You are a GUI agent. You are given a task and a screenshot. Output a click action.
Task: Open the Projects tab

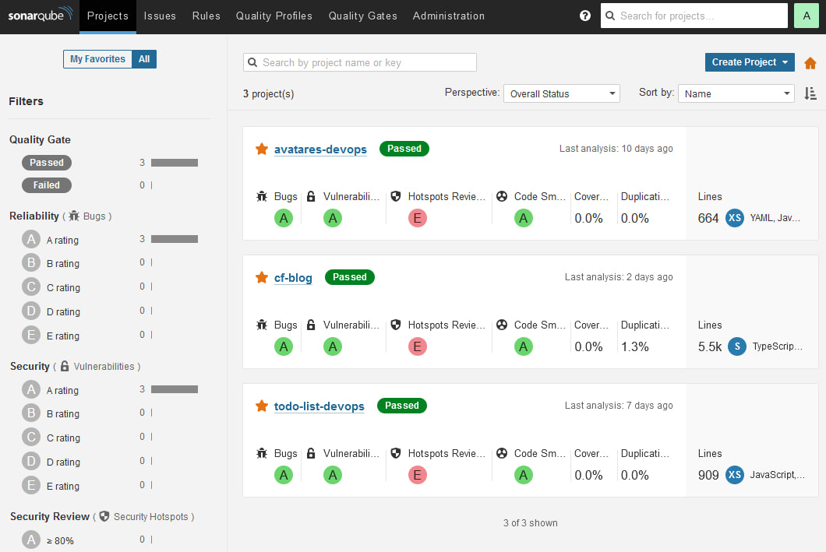[108, 16]
